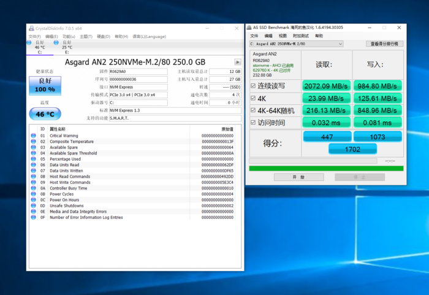Screen dimensions: 429x295
Task: Toggle the 4K-64K随机 test checkbox
Action: [x=253, y=110]
